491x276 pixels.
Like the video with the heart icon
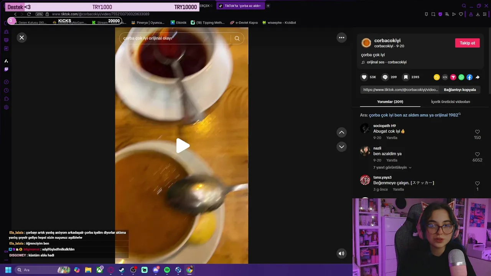364,77
